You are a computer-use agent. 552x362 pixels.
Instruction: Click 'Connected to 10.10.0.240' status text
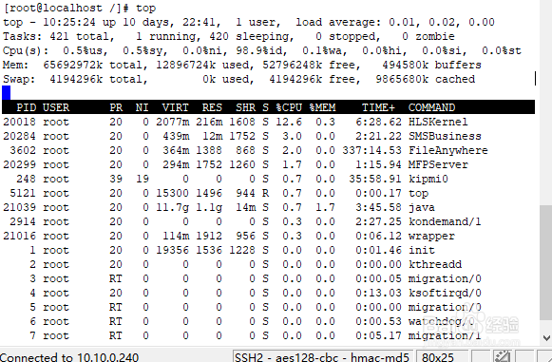tap(69, 357)
